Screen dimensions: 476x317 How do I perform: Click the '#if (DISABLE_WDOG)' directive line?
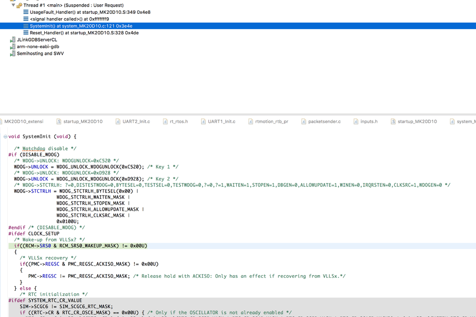(x=34, y=154)
